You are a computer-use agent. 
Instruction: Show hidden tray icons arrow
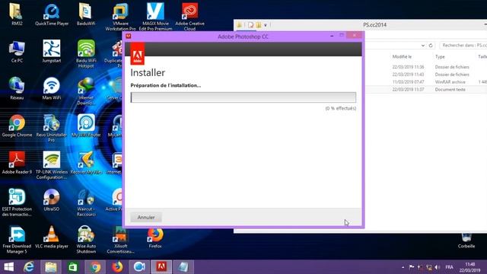(x=403, y=267)
